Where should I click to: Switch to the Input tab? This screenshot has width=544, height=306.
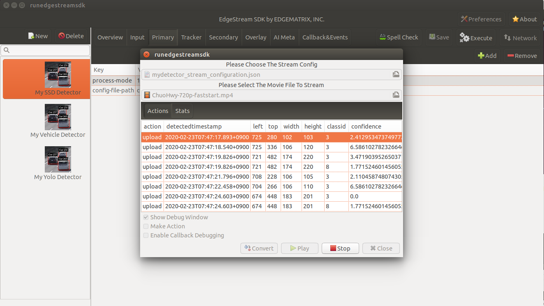coord(137,37)
